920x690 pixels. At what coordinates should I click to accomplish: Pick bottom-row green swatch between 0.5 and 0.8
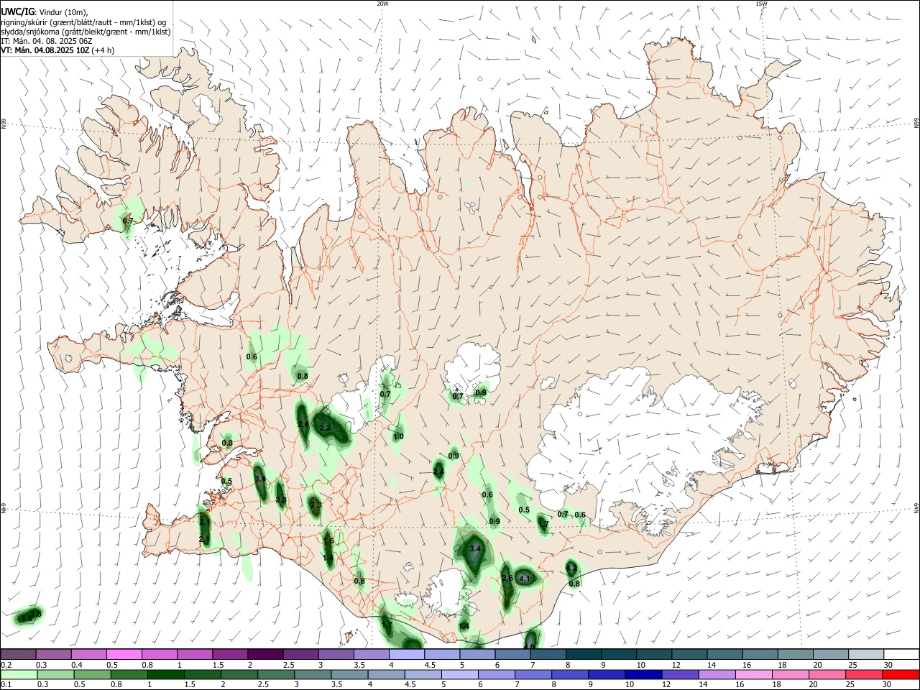[x=93, y=674]
